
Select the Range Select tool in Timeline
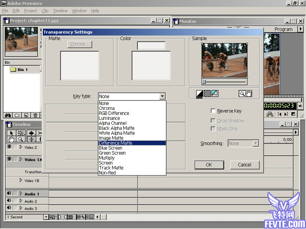click(x=21, y=133)
